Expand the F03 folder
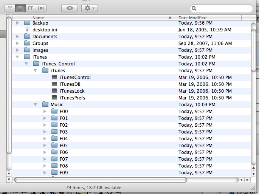Screen dimensions: 259x194 (45, 132)
